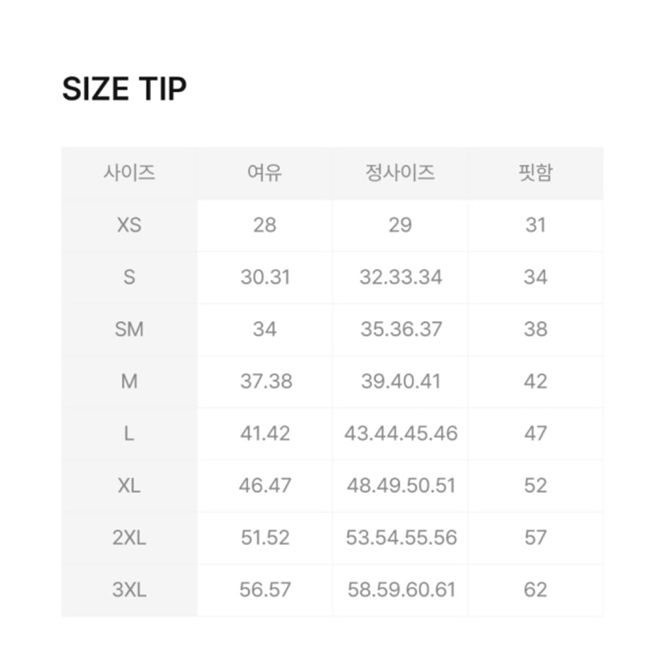Click the 62 fitted value for 3XL

(x=536, y=591)
